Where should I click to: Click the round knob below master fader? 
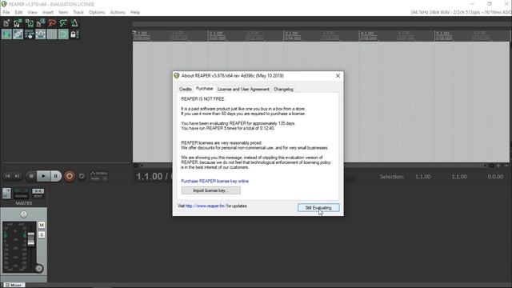coord(39,269)
